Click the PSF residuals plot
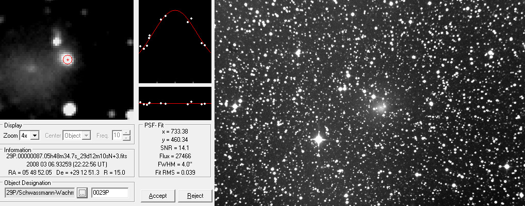 click(175, 103)
